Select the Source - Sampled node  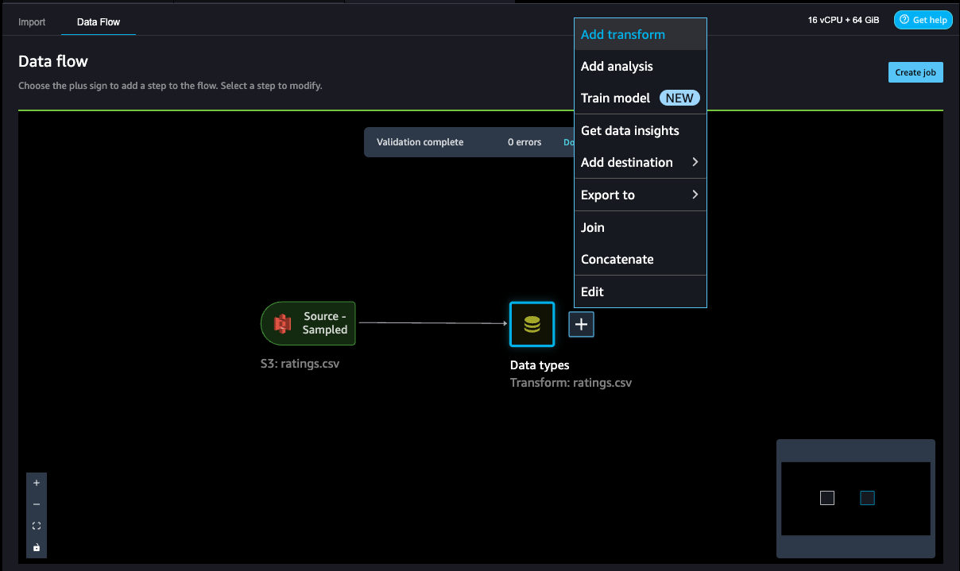click(308, 323)
